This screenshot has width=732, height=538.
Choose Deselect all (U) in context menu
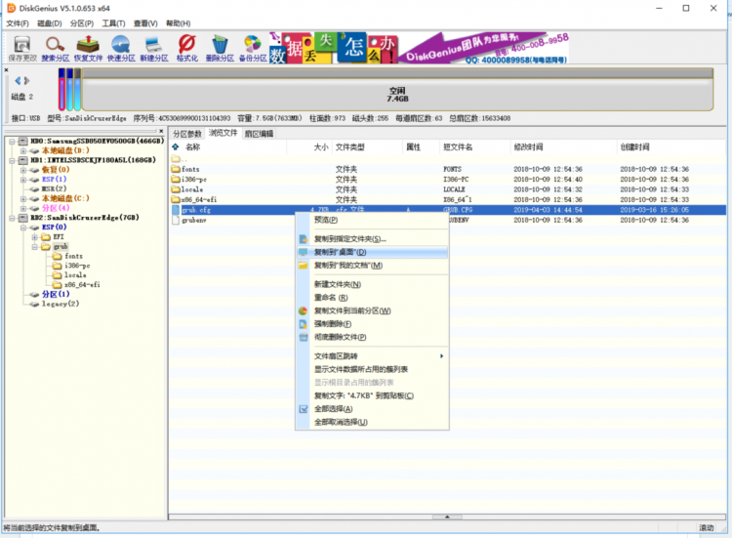click(372, 422)
